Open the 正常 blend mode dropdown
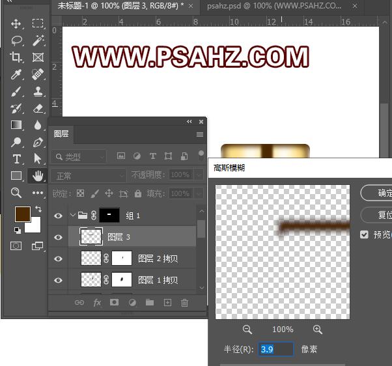Screen dimensions: 392x366 [x=89, y=176]
